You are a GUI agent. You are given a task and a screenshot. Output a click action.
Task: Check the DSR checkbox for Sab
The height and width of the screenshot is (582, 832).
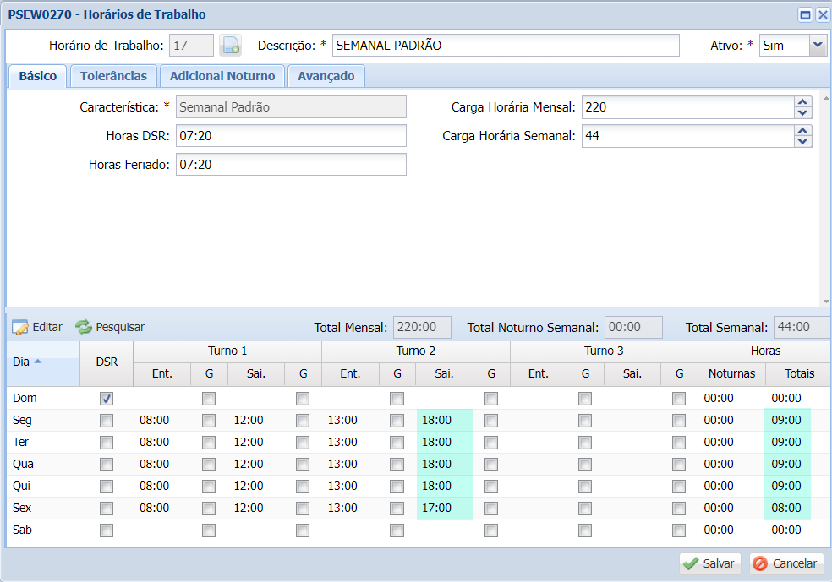pos(107,530)
